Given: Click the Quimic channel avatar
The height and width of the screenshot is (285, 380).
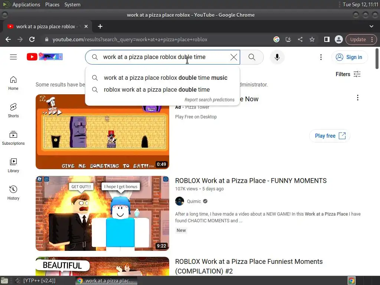Looking at the screenshot, I should point(180,201).
